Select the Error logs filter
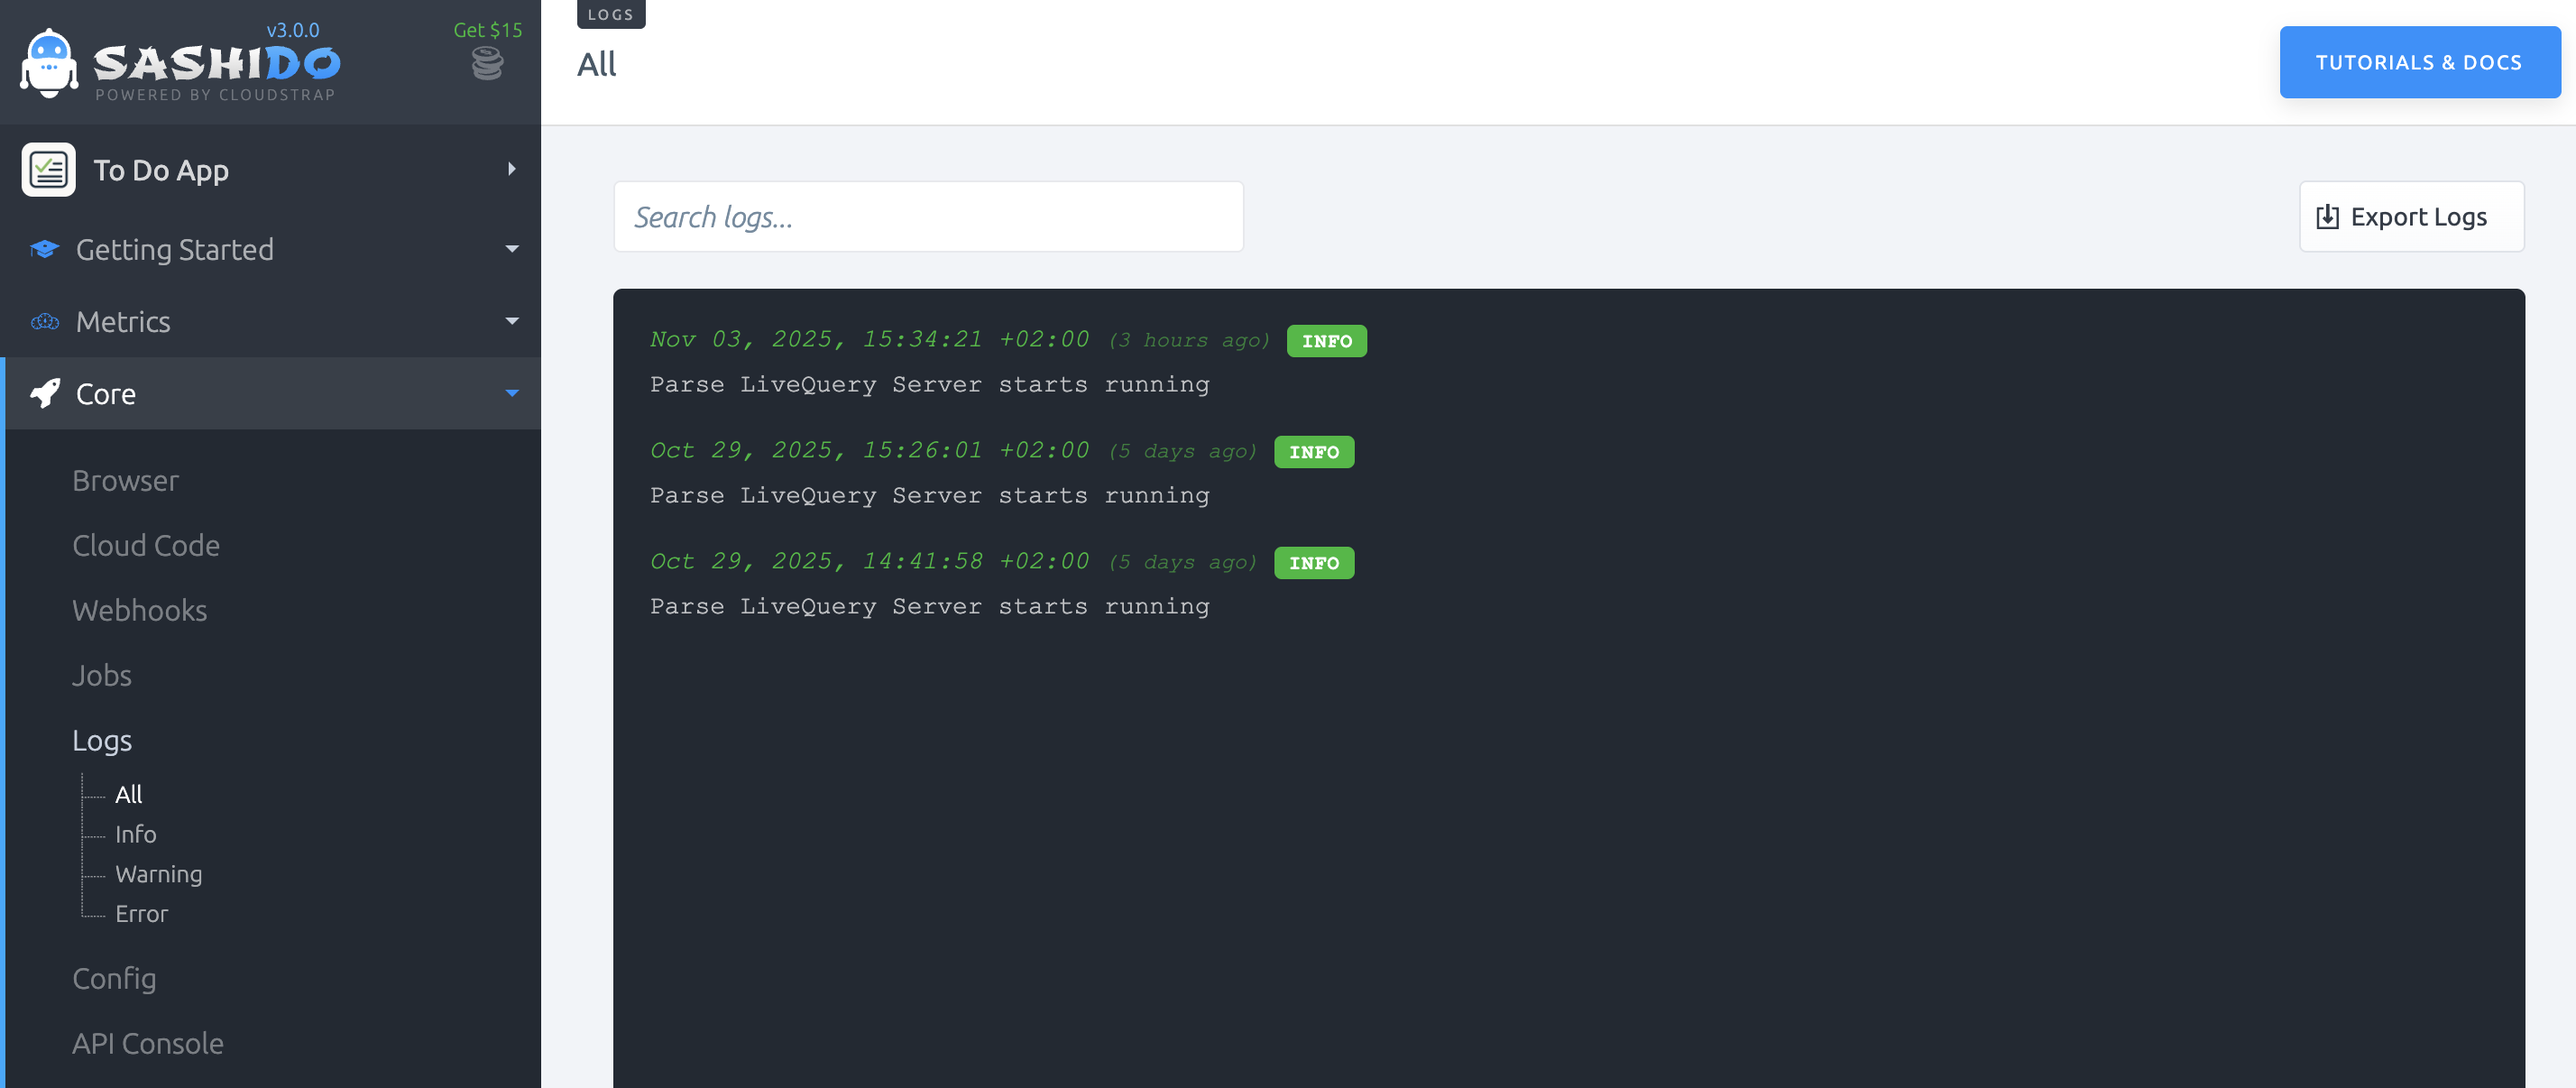This screenshot has height=1088, width=2576. [x=141, y=913]
